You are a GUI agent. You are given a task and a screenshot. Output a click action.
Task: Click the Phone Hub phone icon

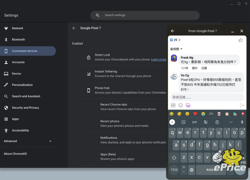click(x=88, y=91)
